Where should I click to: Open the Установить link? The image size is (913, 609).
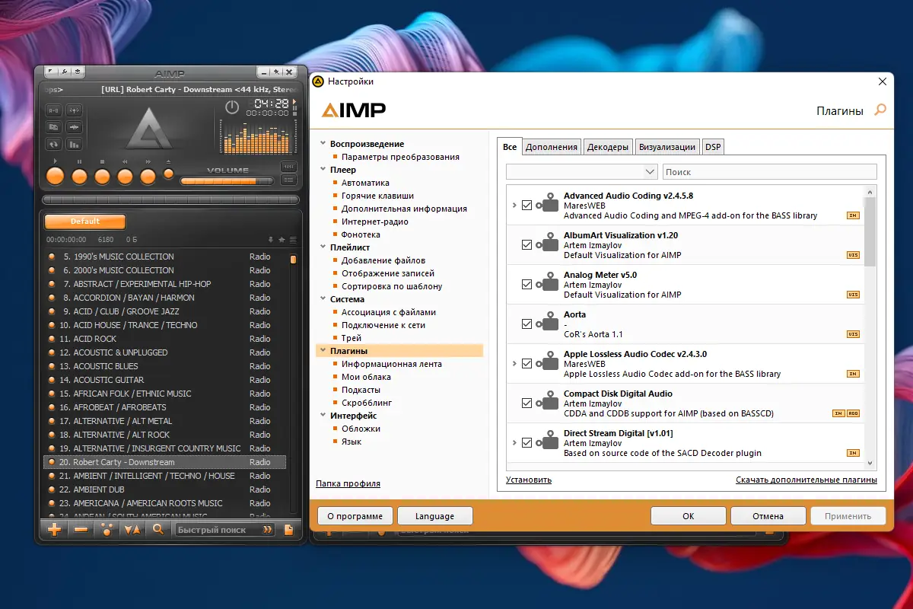[529, 480]
